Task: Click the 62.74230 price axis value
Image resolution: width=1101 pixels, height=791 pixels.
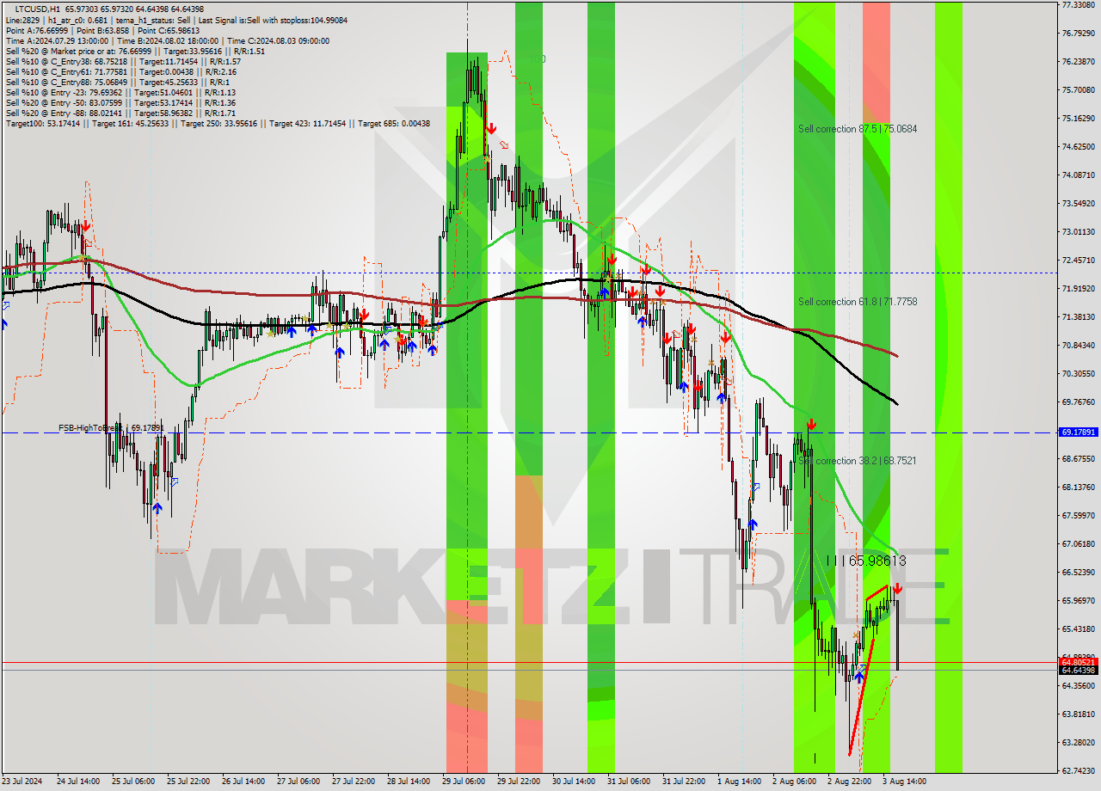Action: click(x=1078, y=771)
